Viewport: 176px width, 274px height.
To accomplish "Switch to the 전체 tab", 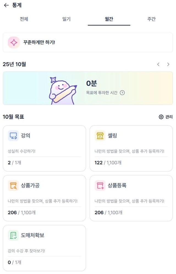I will point(24,19).
